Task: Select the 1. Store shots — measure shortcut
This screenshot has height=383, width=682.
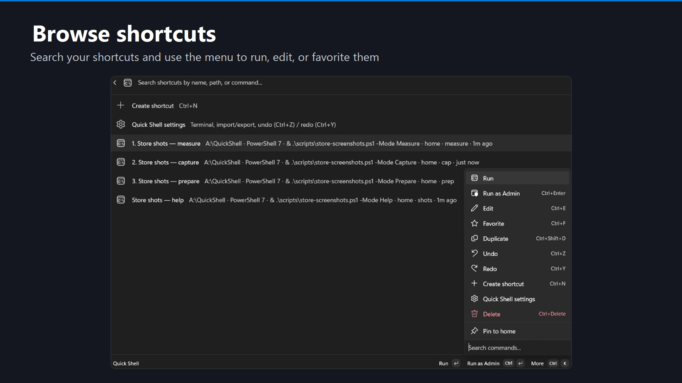Action: (341, 143)
